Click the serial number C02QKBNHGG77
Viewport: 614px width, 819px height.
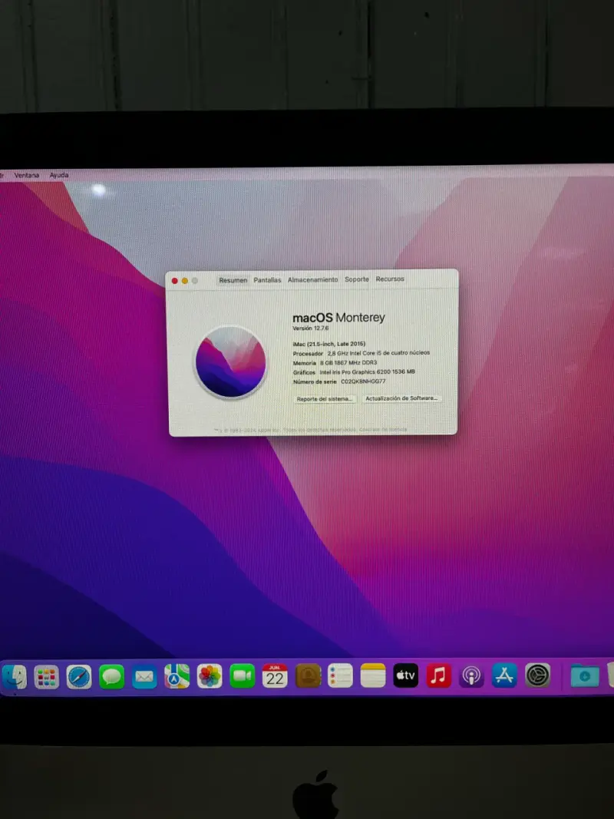(363, 381)
